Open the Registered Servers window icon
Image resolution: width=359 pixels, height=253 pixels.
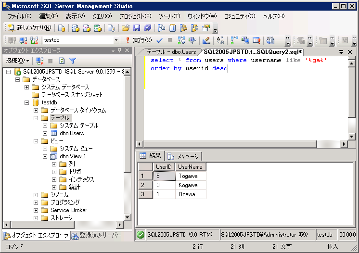point(161,28)
